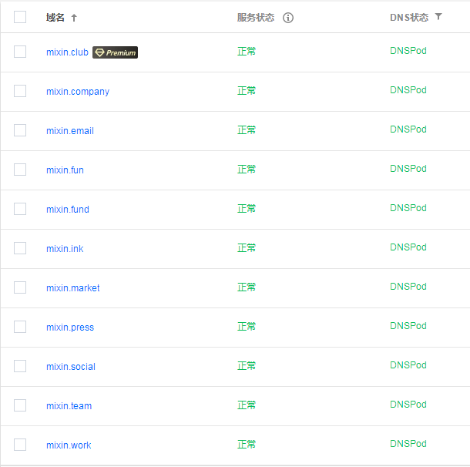Click the mixin.fund domain link
The height and width of the screenshot is (467, 470).
(x=67, y=210)
